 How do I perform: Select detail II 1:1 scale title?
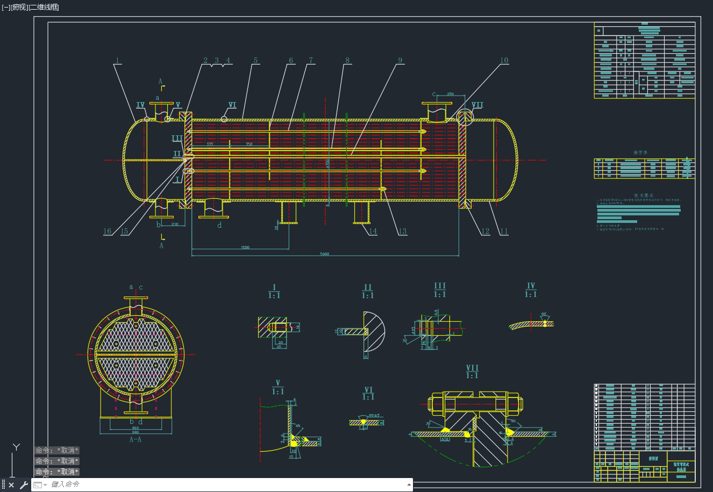click(x=368, y=292)
